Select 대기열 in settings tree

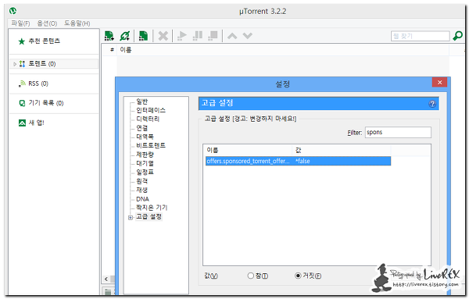click(145, 163)
